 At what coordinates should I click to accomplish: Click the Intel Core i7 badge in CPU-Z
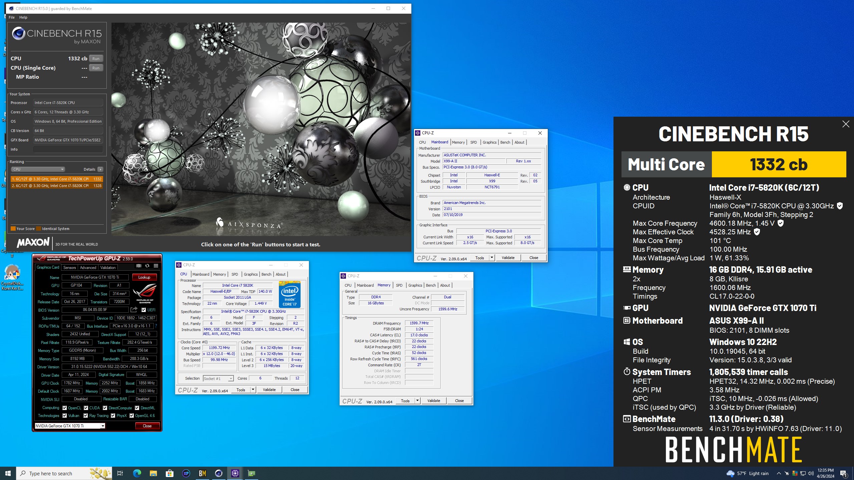pyautogui.click(x=290, y=294)
